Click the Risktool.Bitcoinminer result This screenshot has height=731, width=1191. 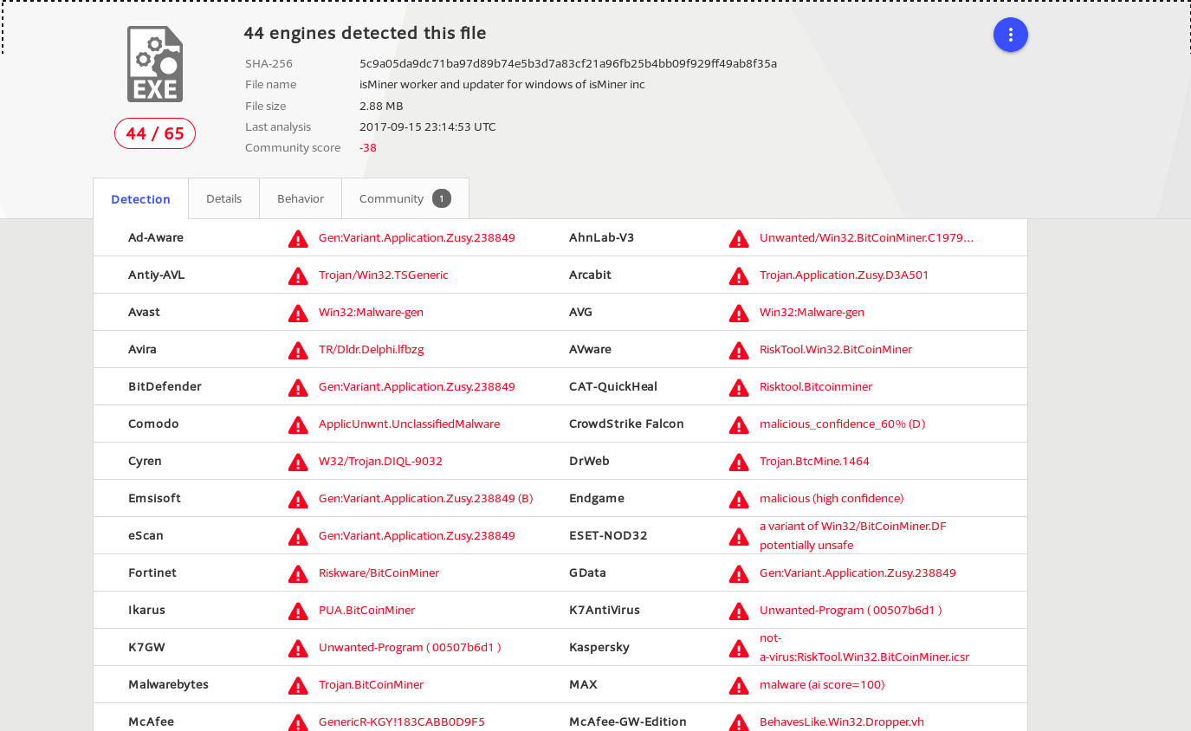816,386
